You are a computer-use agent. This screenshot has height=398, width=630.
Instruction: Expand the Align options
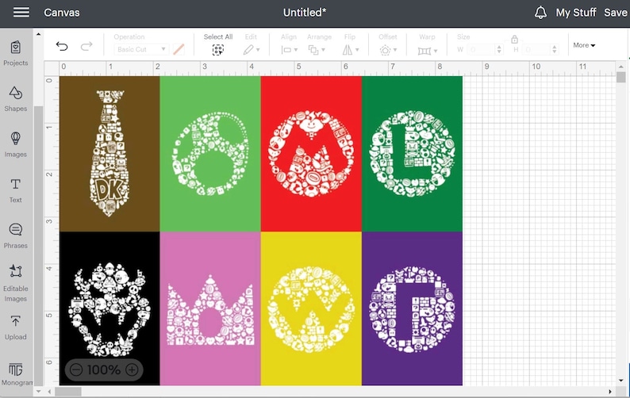tap(290, 50)
